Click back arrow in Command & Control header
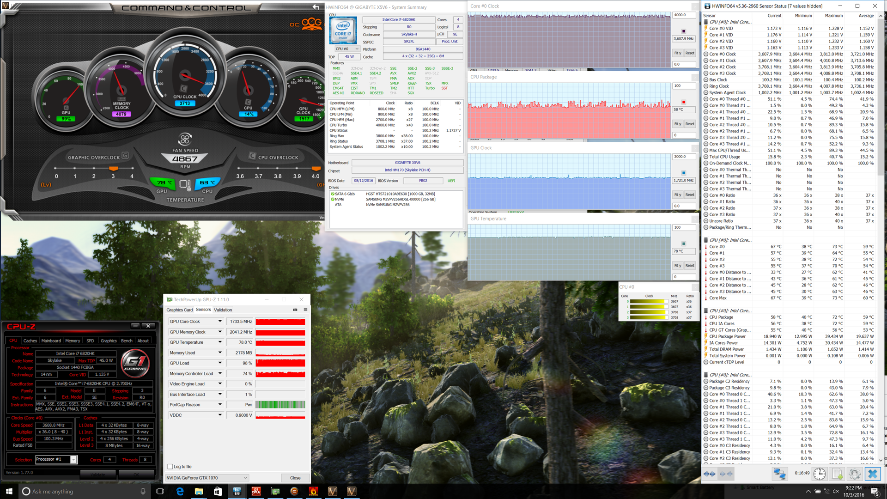 point(316,7)
